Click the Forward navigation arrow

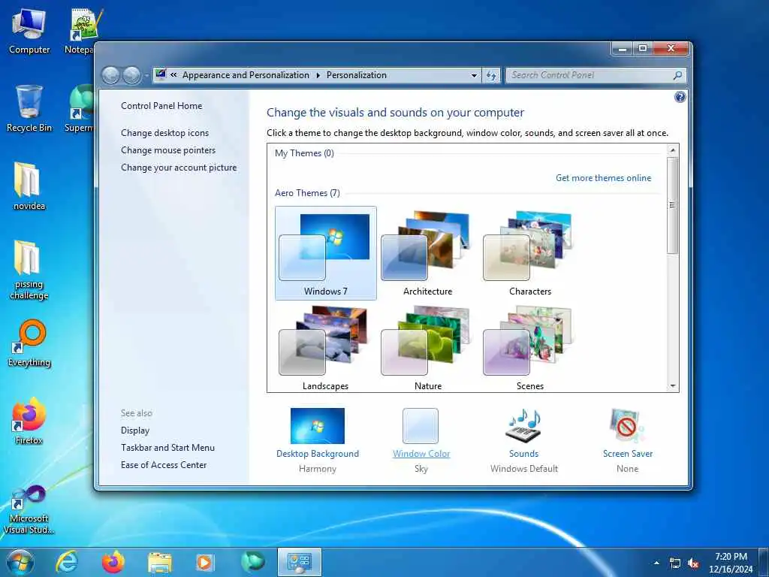[x=131, y=76]
